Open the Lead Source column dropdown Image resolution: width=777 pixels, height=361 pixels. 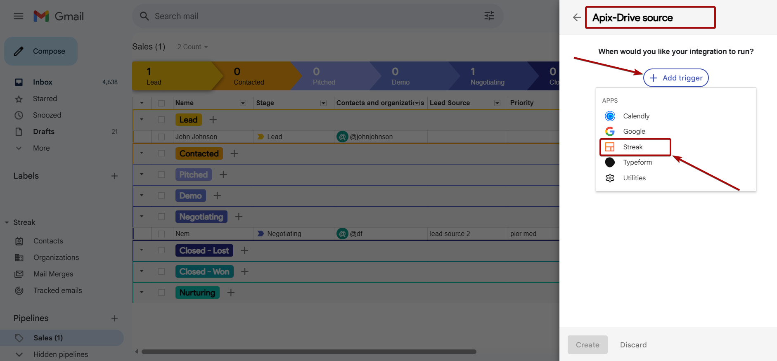pos(497,103)
